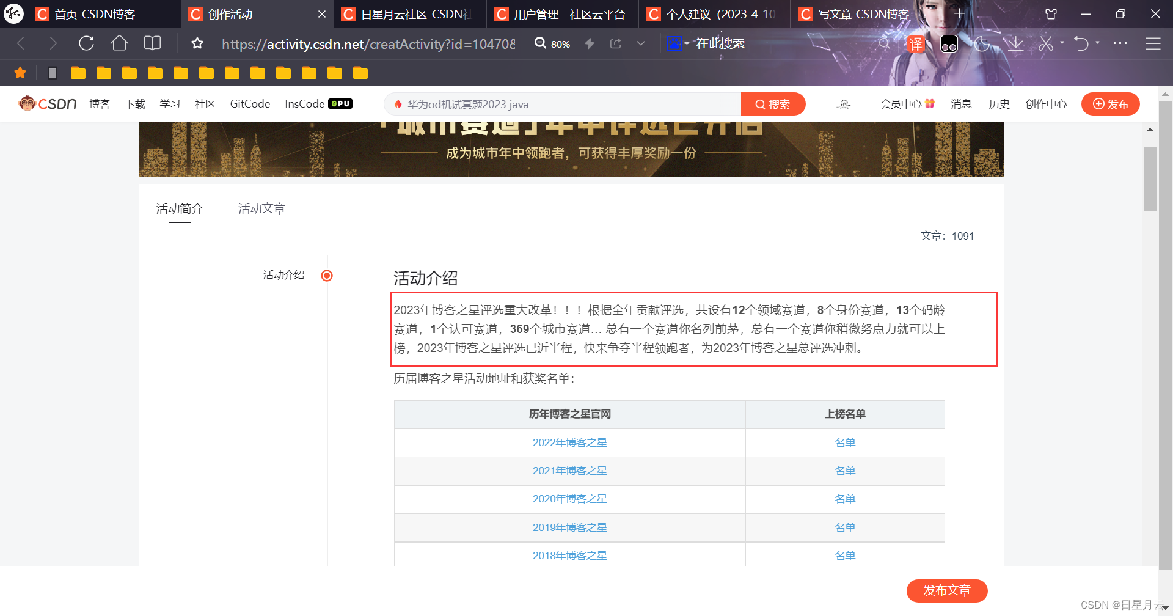Click the share page icon in address bar
The width and height of the screenshot is (1173, 616).
615,43
